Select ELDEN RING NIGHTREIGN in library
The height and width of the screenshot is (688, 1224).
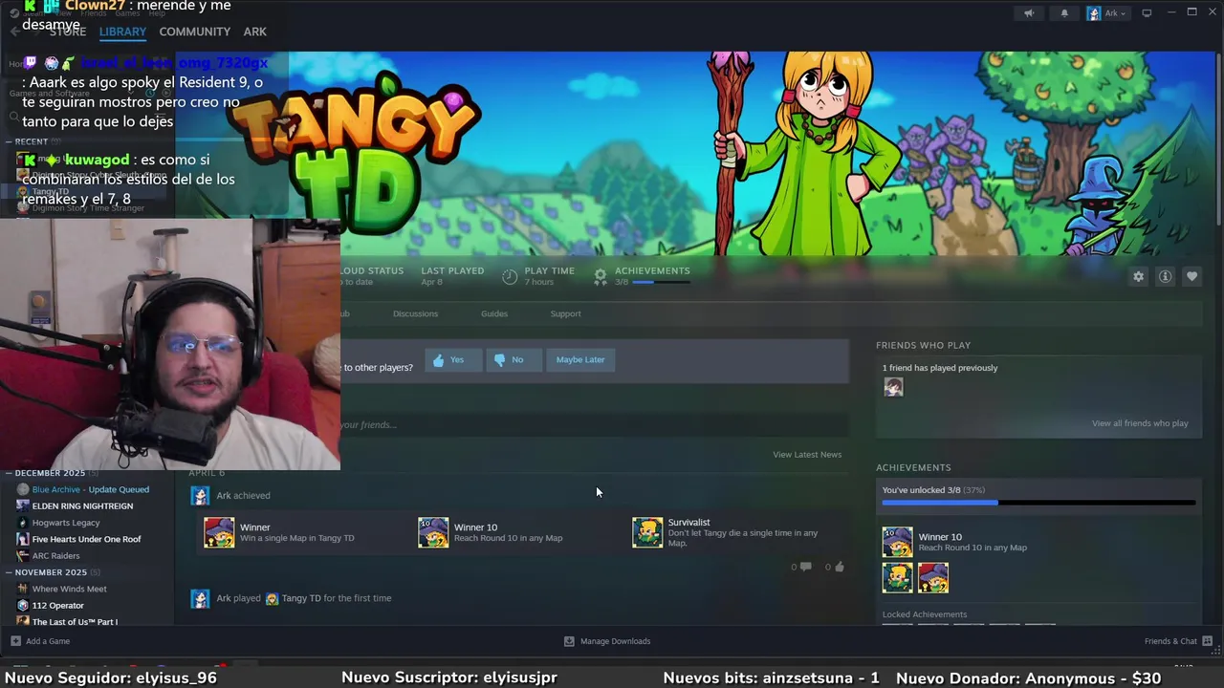coord(82,505)
